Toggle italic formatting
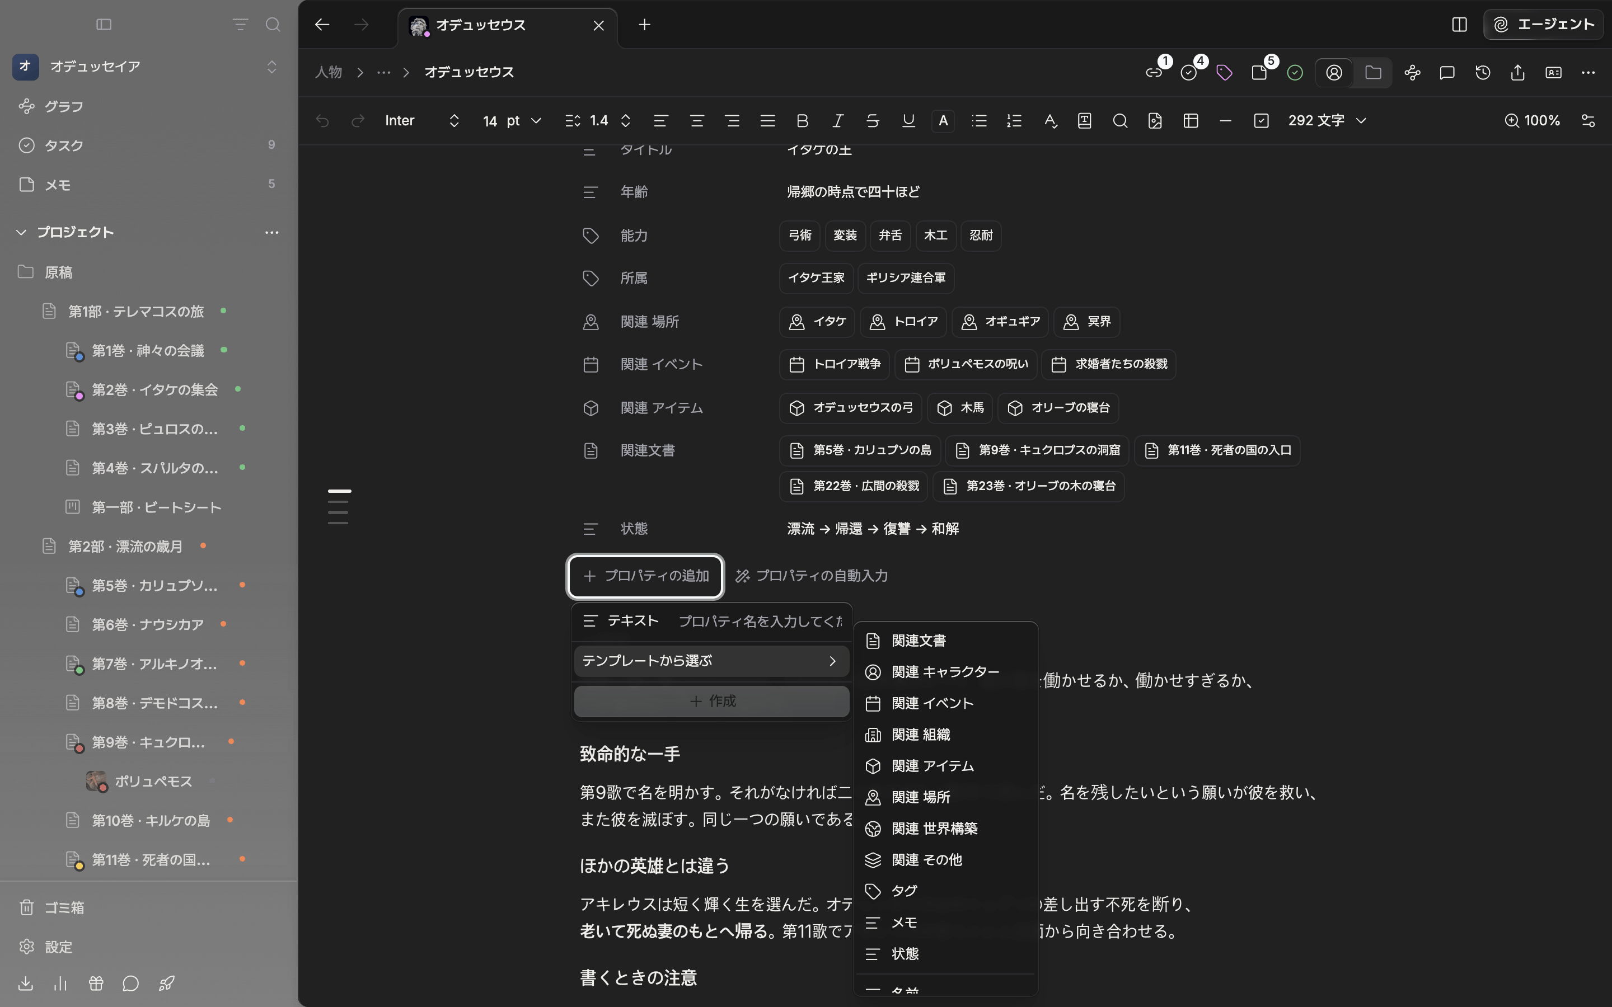 pyautogui.click(x=838, y=120)
